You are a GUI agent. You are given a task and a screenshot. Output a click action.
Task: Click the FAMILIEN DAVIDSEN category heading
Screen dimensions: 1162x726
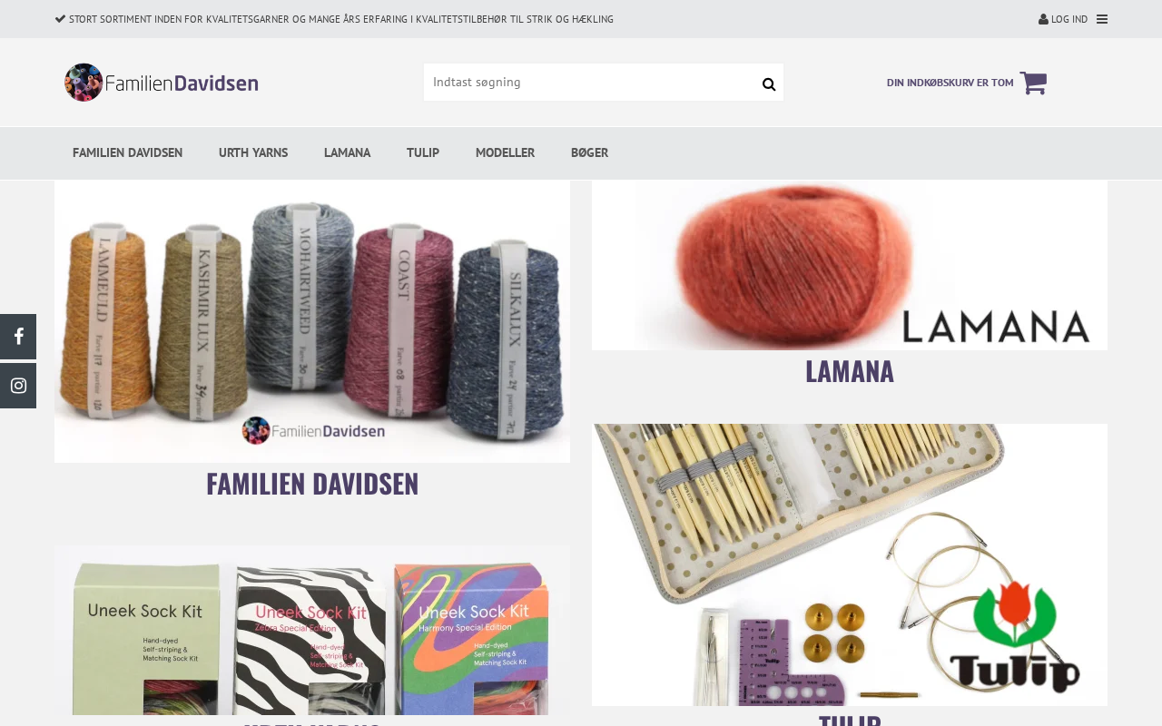coord(312,484)
